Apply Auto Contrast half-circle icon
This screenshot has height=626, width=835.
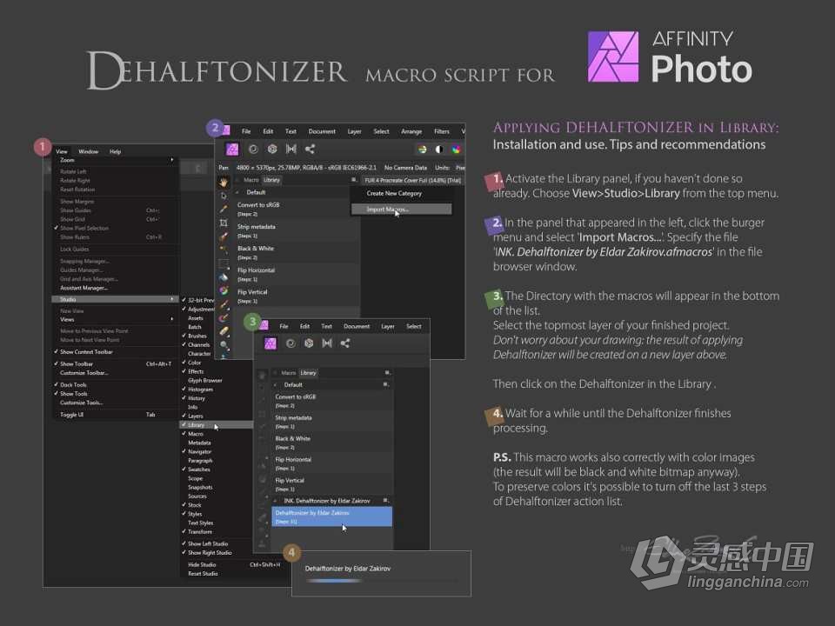coord(438,150)
